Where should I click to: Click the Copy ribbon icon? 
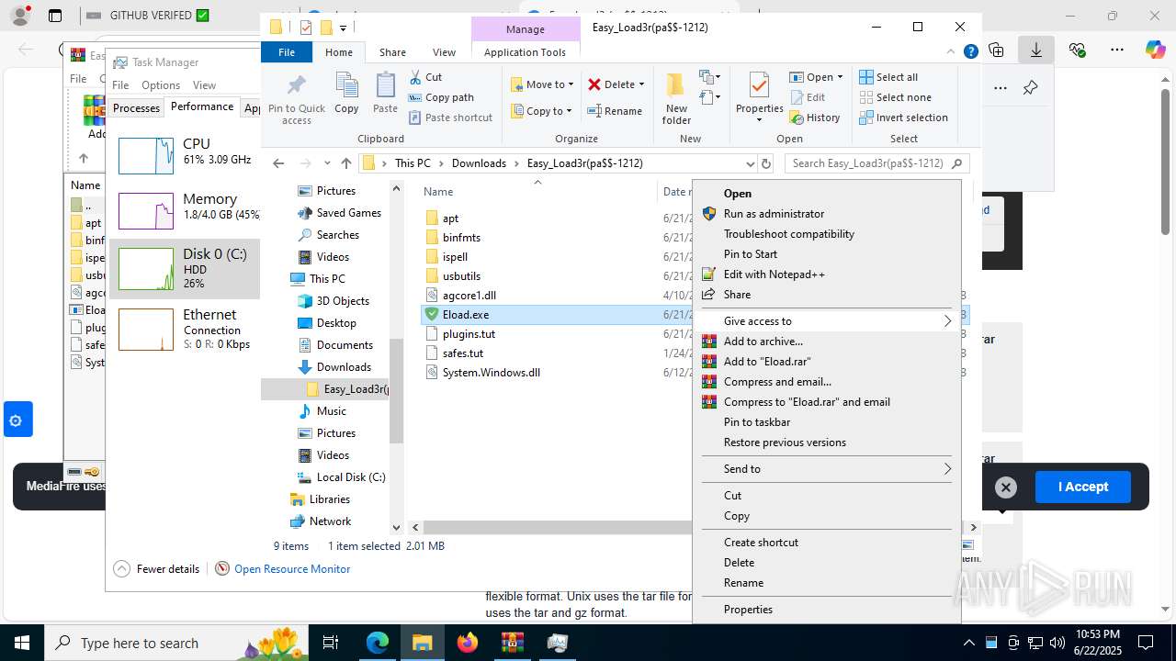coord(346,94)
